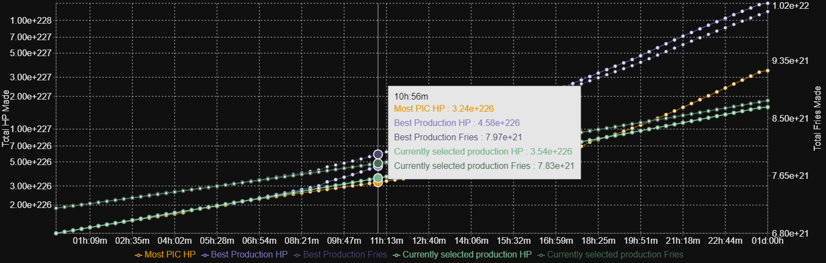The image size is (826, 263).
Task: Toggle the Best Production Fries legend label
Action: [345, 255]
